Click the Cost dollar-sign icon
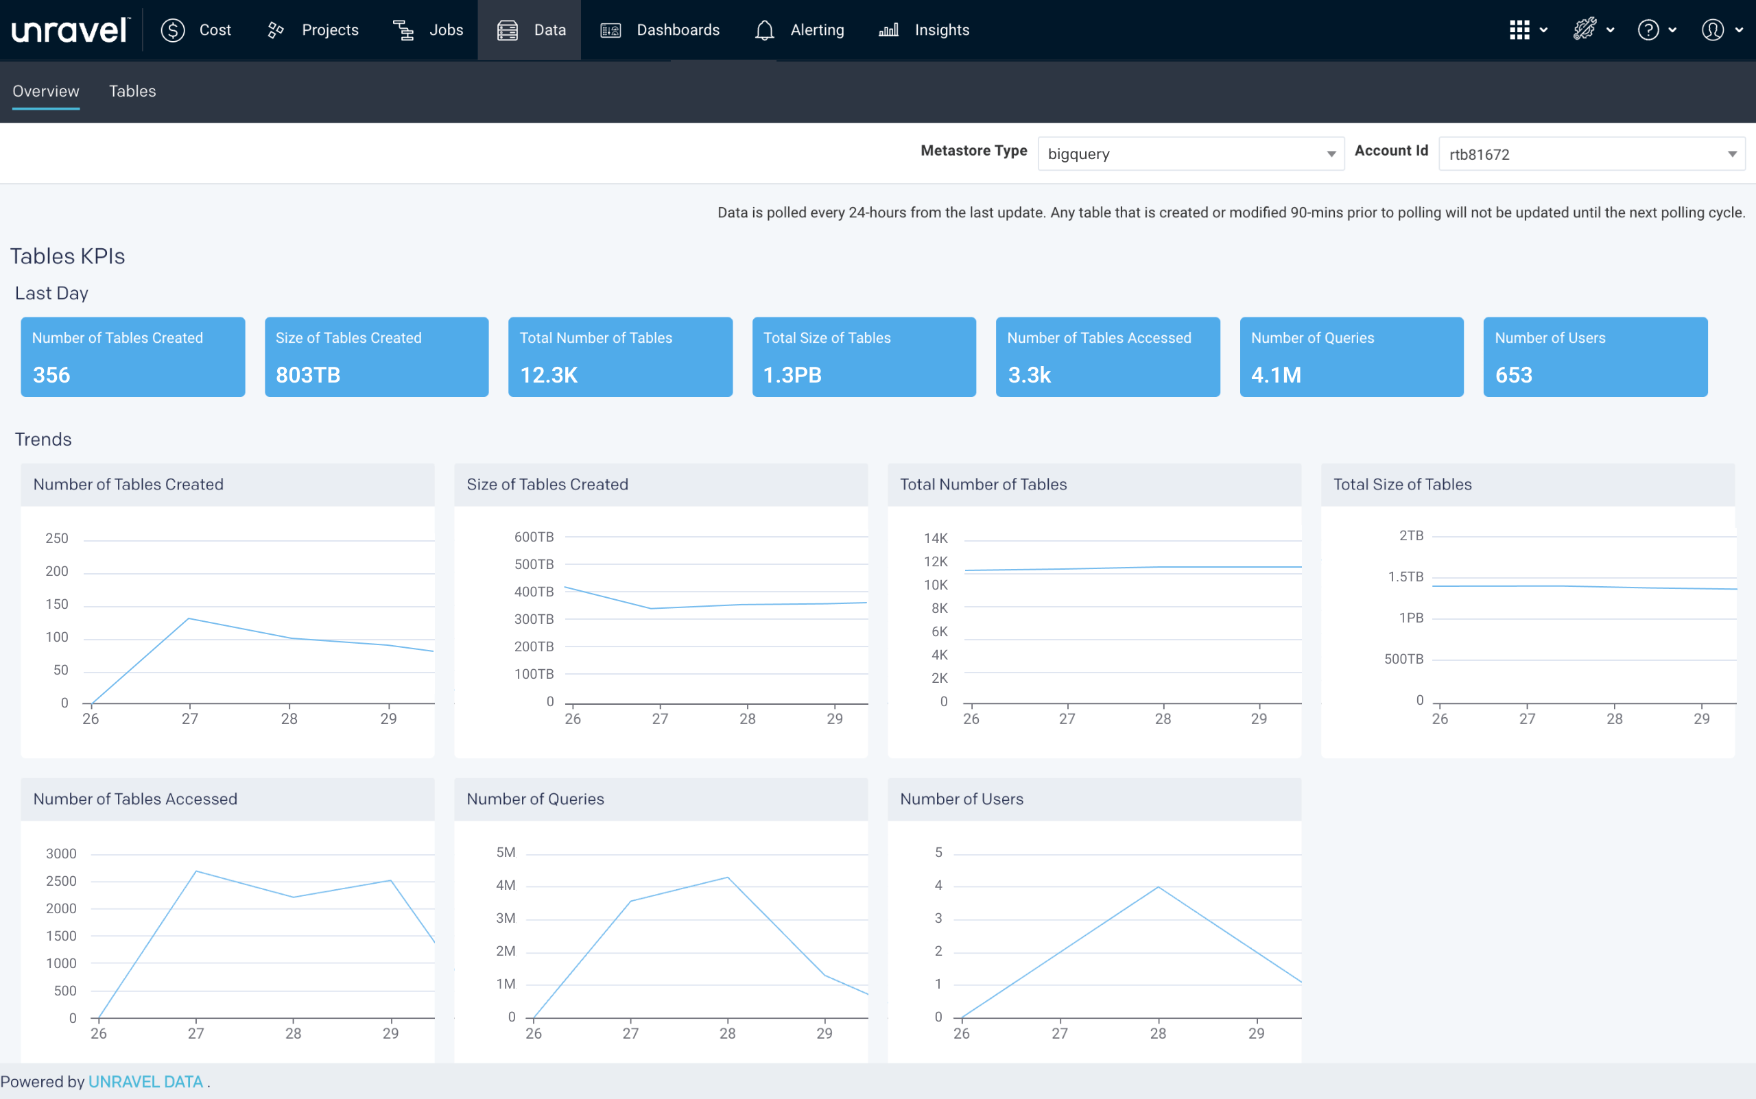Image resolution: width=1756 pixels, height=1099 pixels. tap(173, 29)
